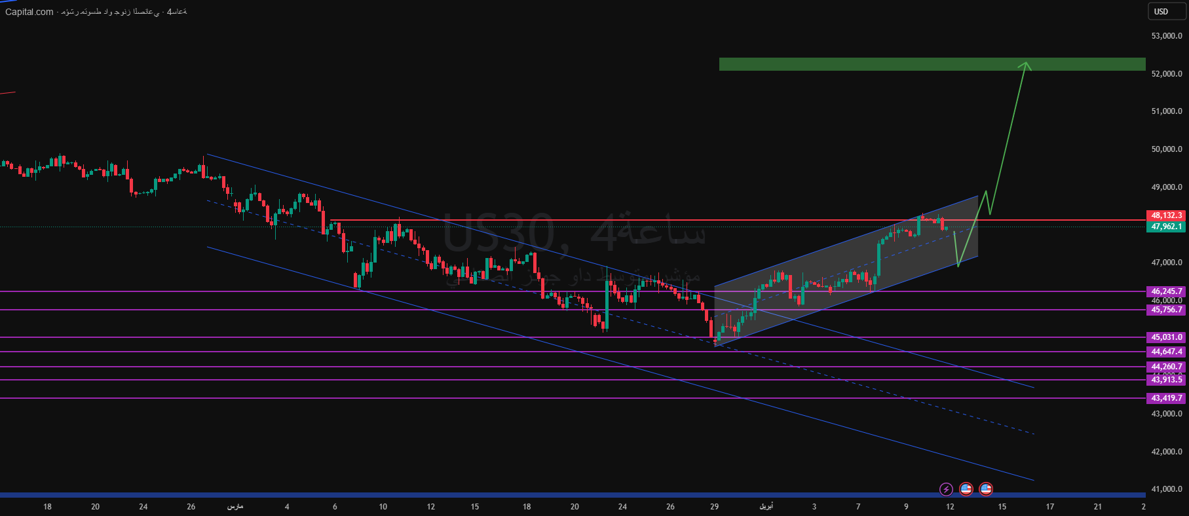The image size is (1189, 516).
Task: Click the purple 45,756.7 level label
Action: 1166,310
